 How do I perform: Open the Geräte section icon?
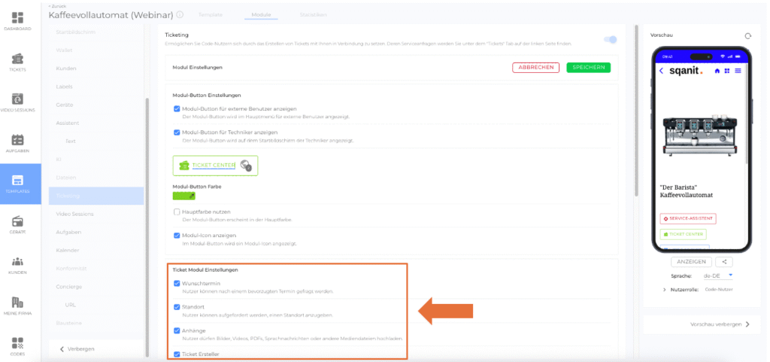(17, 221)
